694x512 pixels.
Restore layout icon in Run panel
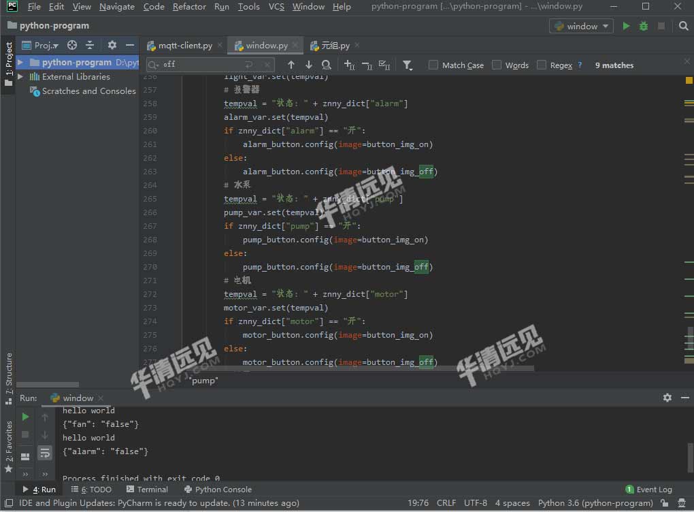(x=25, y=457)
